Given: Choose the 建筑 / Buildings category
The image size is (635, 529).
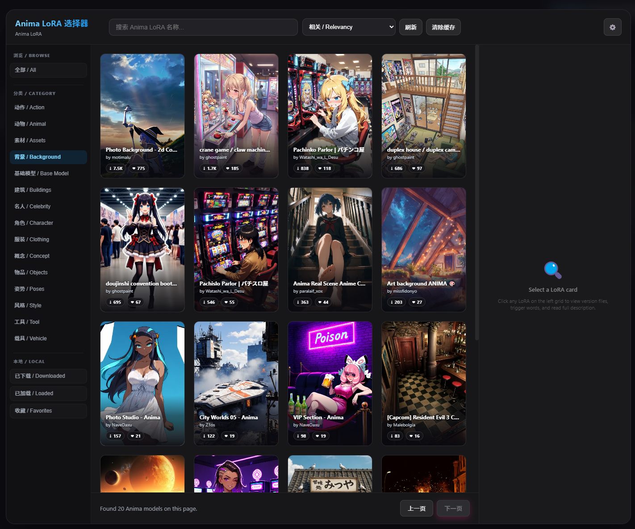Looking at the screenshot, I should tap(48, 190).
